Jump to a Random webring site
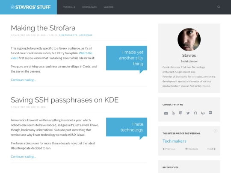This screenshot has width=231, height=173. pyautogui.click(x=191, y=149)
